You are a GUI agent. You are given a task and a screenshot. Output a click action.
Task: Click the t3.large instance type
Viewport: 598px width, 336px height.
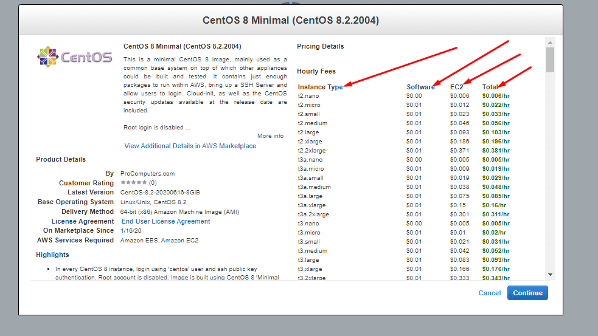click(x=308, y=260)
